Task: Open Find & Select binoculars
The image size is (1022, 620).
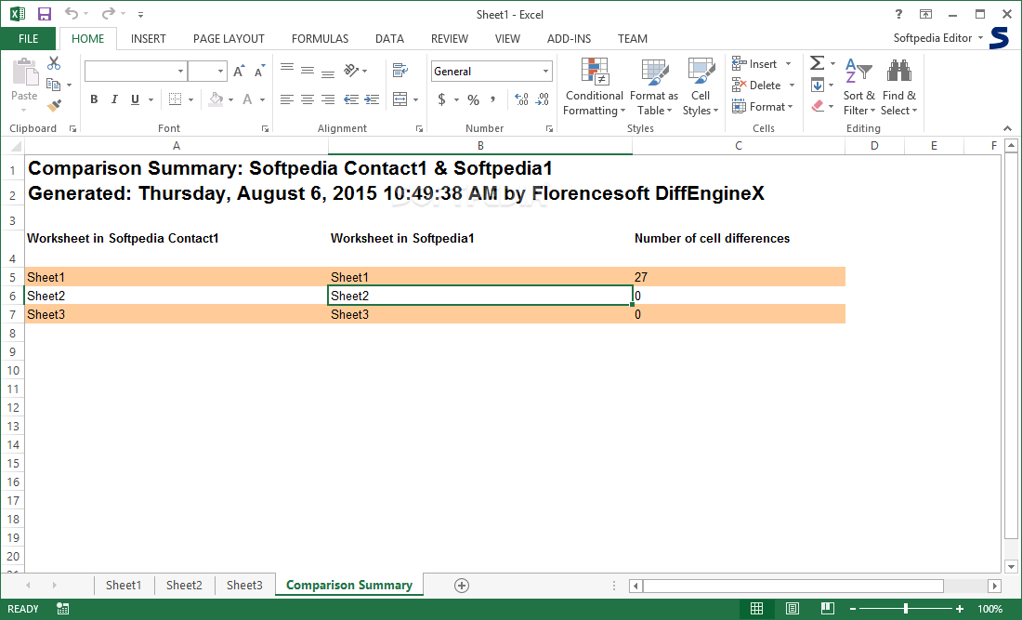Action: coord(898,86)
